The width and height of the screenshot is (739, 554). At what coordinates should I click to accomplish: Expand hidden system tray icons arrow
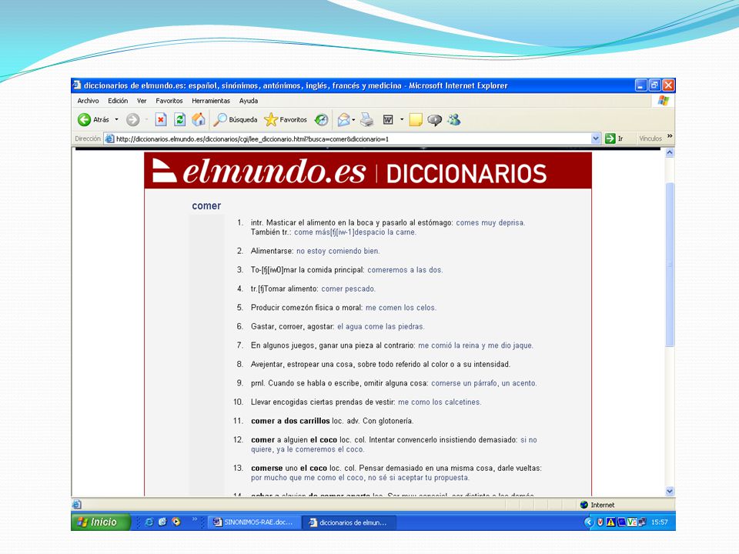click(x=588, y=522)
